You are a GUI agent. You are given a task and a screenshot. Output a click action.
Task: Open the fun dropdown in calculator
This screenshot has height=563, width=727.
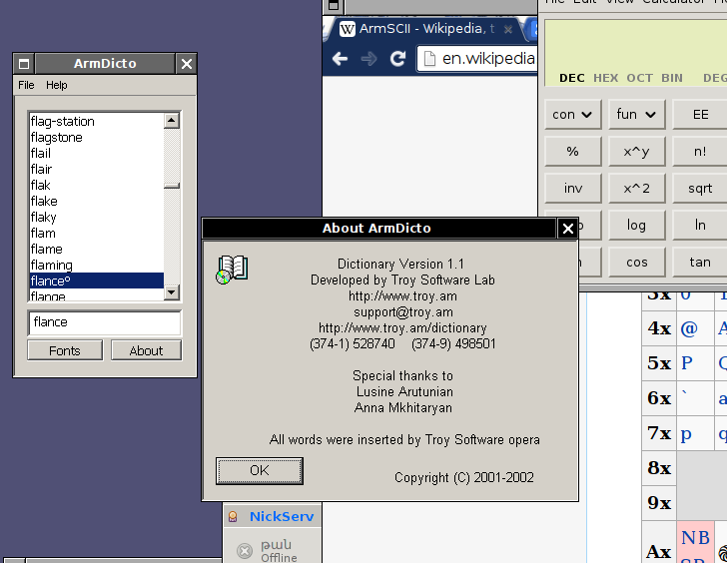pyautogui.click(x=636, y=114)
